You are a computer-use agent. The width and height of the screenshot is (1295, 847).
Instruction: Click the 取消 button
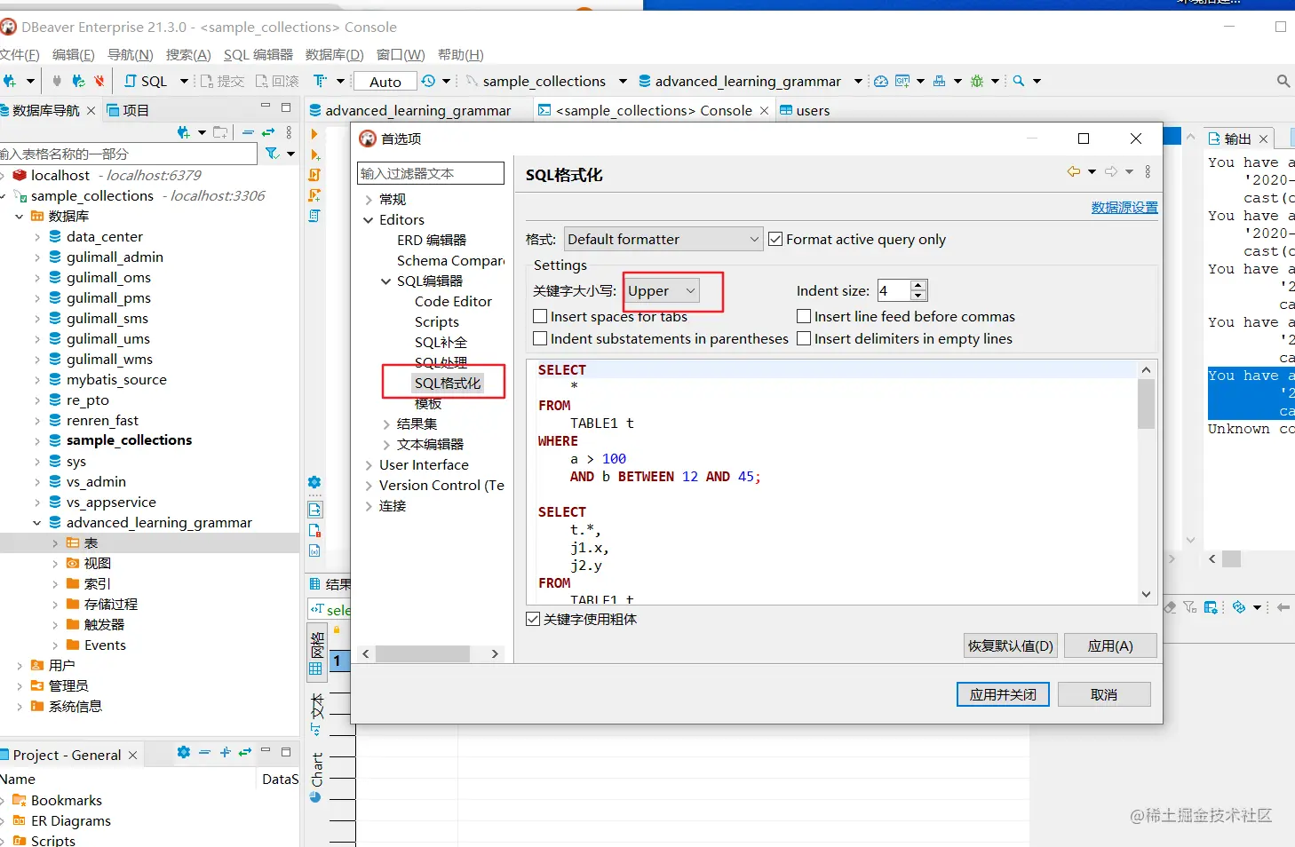click(1104, 694)
